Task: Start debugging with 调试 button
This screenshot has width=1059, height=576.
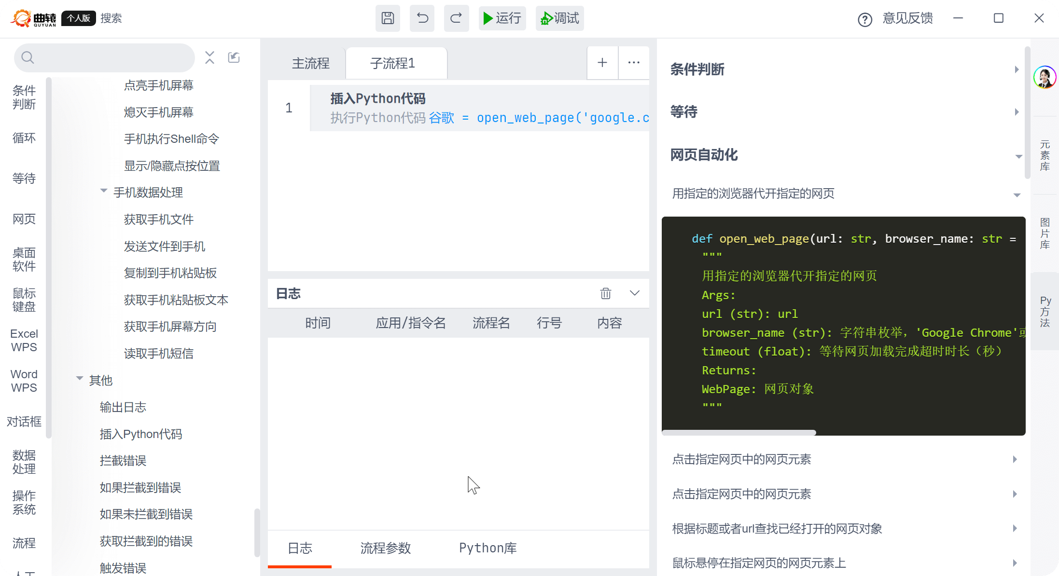Action: tap(559, 18)
